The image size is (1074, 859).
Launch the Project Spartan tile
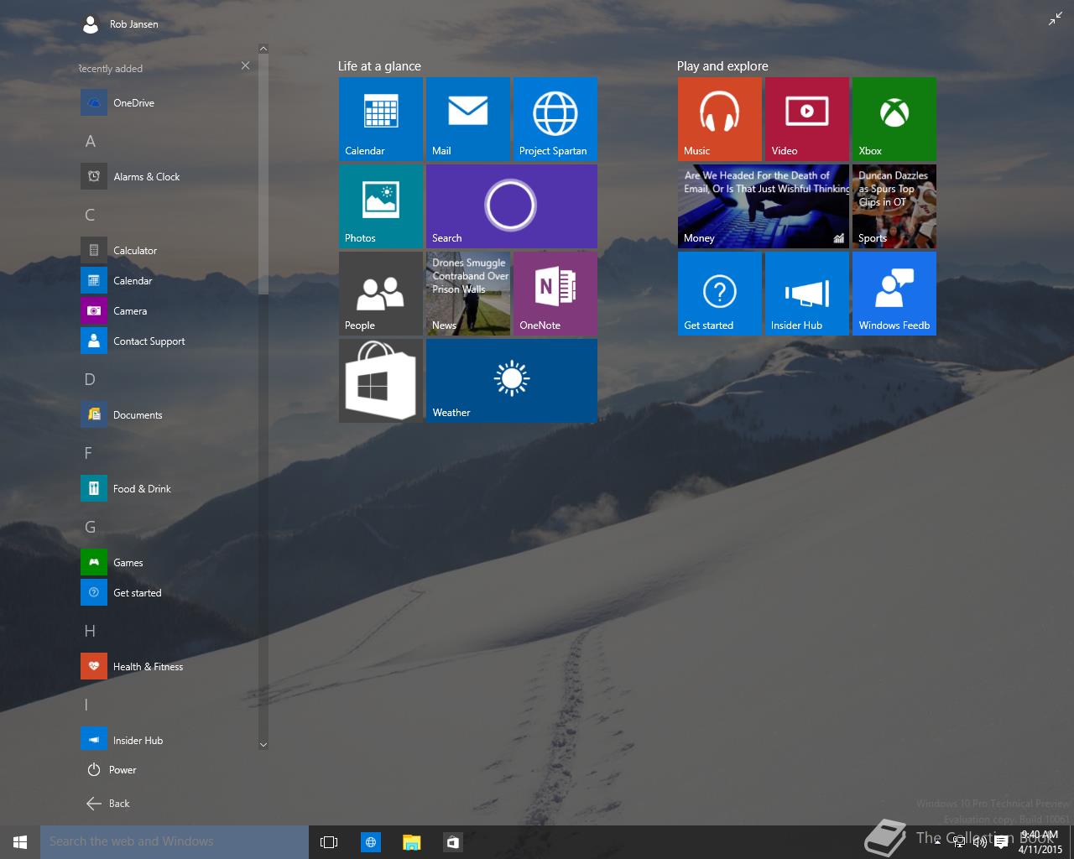tap(555, 119)
